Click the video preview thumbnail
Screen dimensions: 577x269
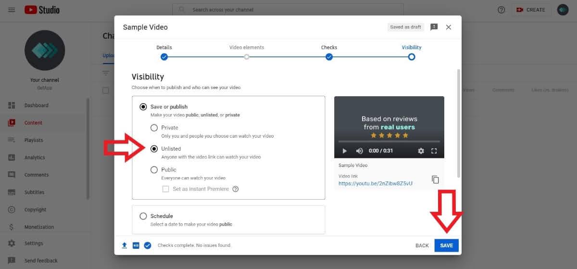point(389,127)
